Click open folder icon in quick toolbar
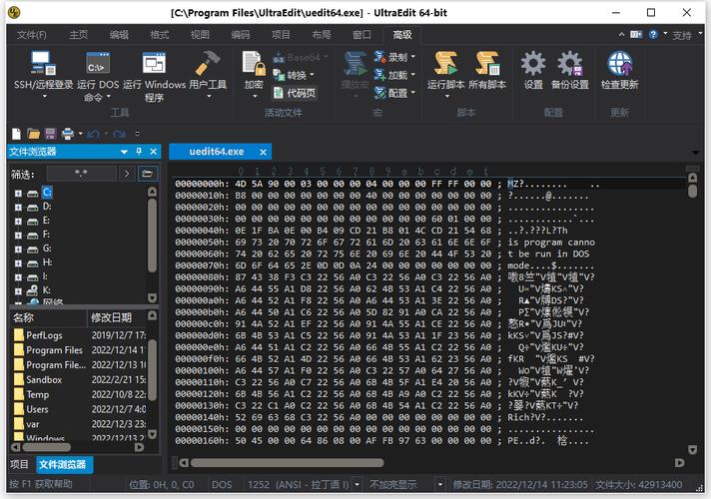The height and width of the screenshot is (499, 711). pyautogui.click(x=34, y=134)
